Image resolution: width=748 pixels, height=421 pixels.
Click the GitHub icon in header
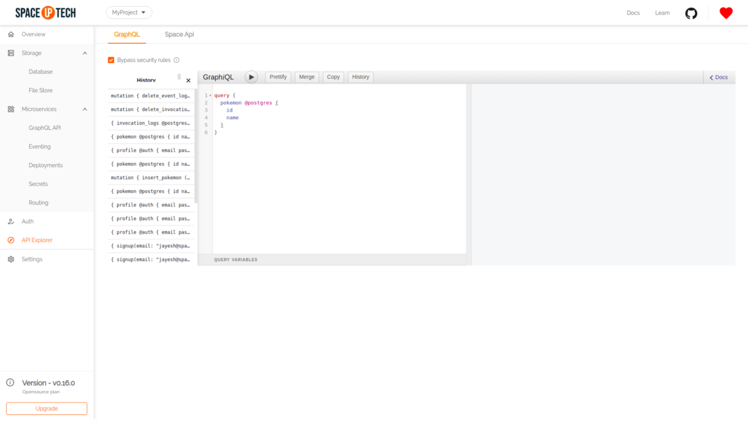pos(691,13)
